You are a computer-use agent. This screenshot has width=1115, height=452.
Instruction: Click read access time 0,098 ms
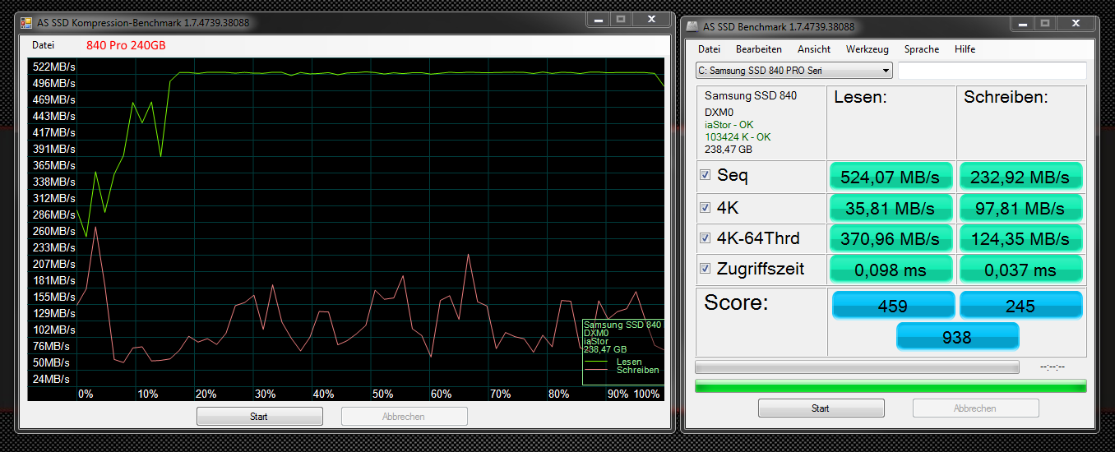891,269
